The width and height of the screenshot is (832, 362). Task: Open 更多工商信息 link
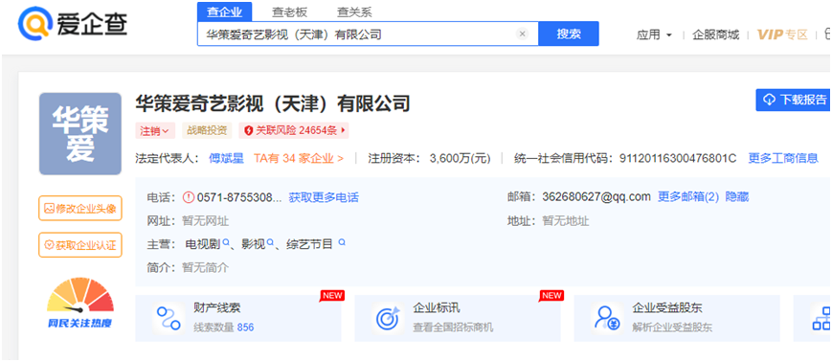click(783, 158)
